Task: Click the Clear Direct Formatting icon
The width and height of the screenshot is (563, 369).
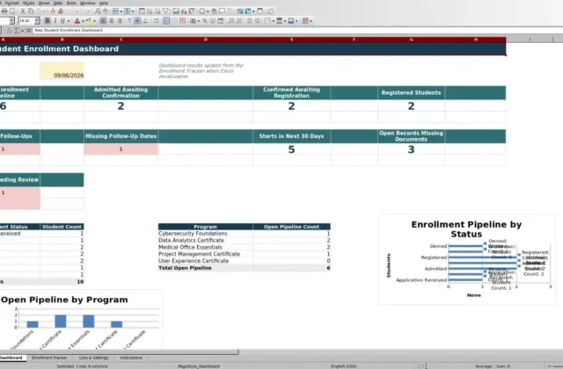Action: 61,11
